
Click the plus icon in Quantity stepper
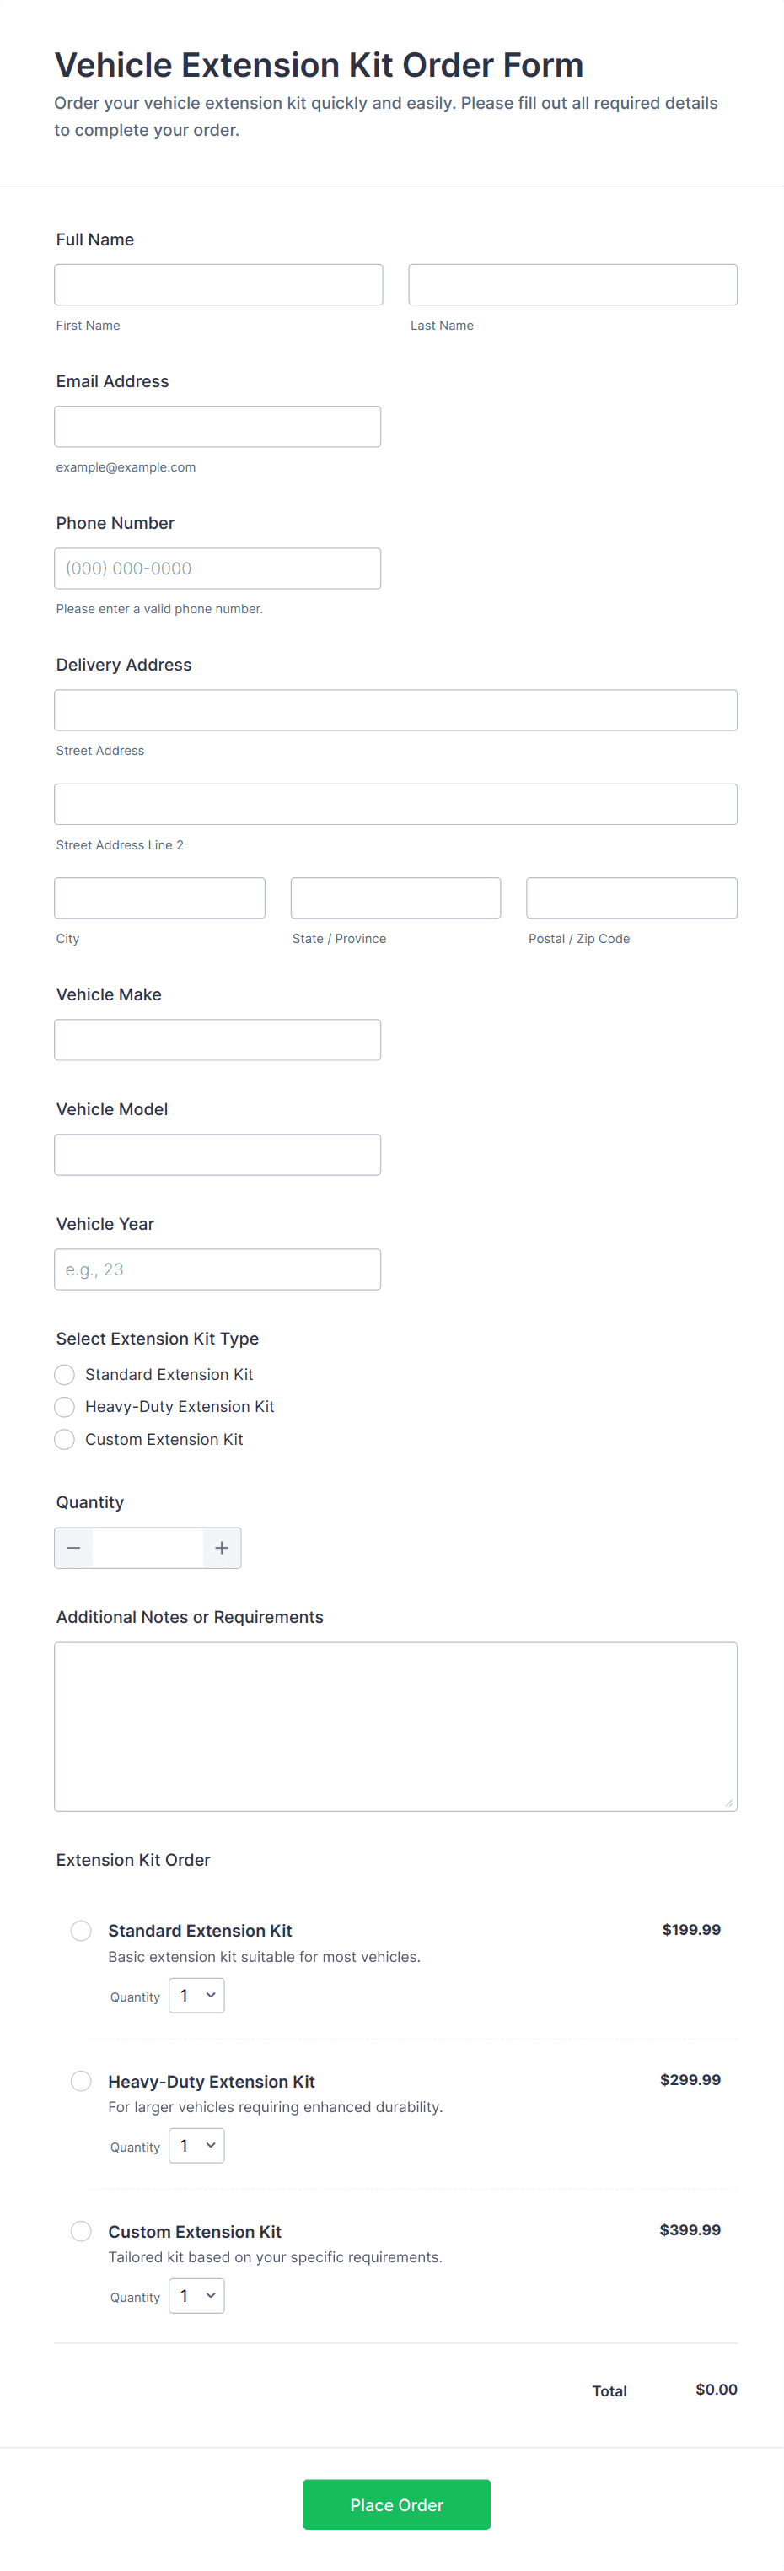(222, 1548)
